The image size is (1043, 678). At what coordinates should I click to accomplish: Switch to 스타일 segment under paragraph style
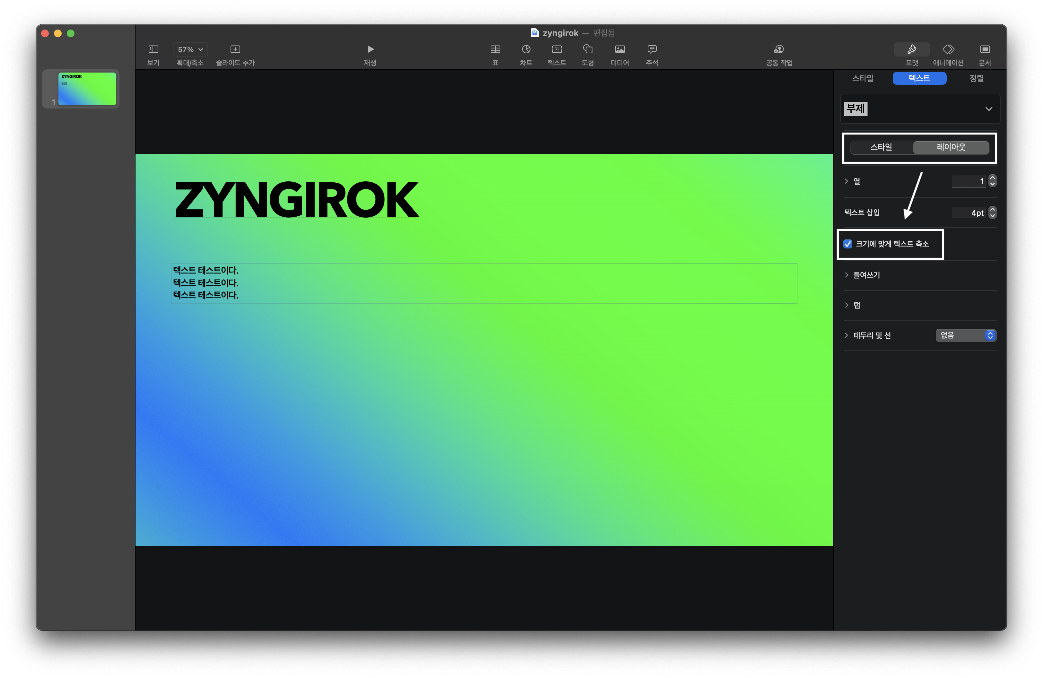click(881, 147)
